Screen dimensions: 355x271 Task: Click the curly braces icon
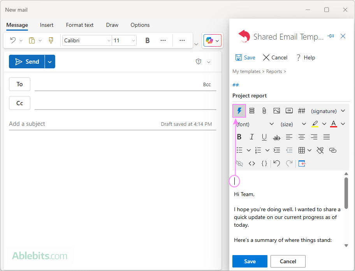[x=264, y=163]
